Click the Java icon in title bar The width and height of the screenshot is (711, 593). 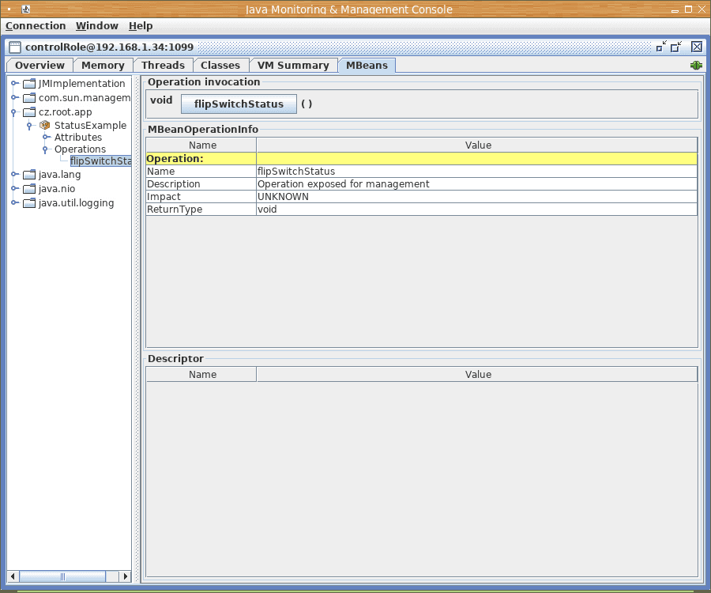(26, 9)
